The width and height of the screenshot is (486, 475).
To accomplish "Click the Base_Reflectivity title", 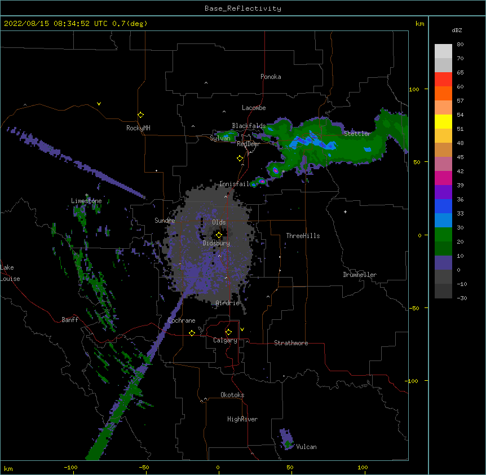I will pyautogui.click(x=243, y=8).
